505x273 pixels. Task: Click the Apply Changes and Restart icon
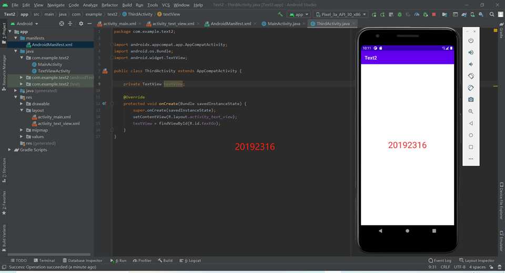click(x=382, y=15)
